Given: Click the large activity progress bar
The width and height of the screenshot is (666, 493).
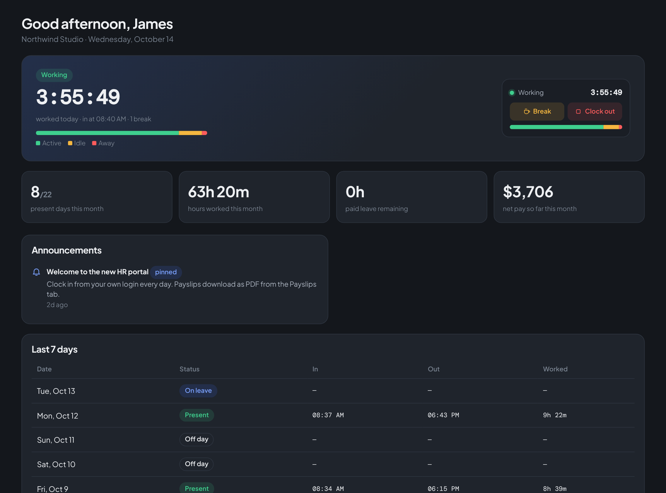Looking at the screenshot, I should pyautogui.click(x=122, y=133).
